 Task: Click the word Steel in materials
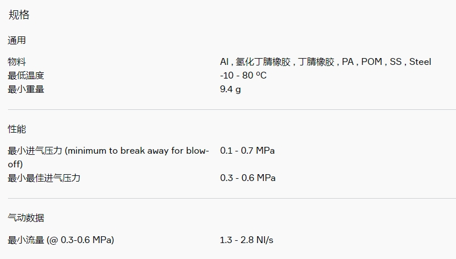[x=420, y=61]
